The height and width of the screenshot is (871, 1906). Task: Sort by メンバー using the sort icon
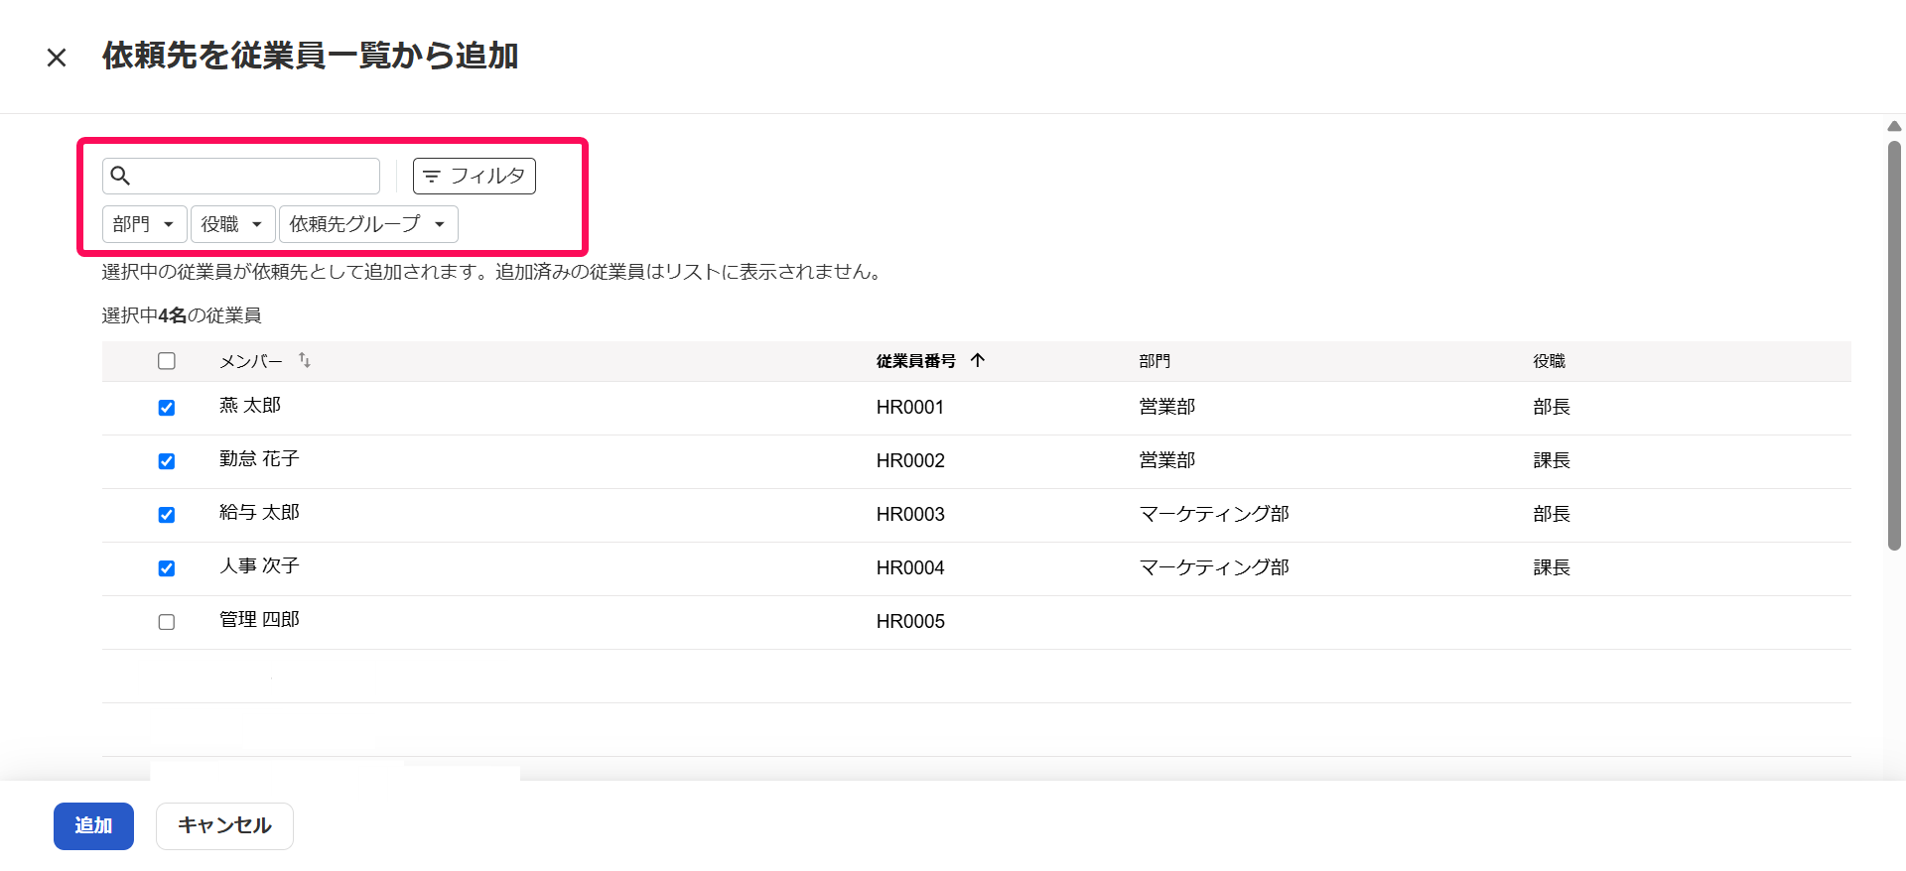[305, 361]
